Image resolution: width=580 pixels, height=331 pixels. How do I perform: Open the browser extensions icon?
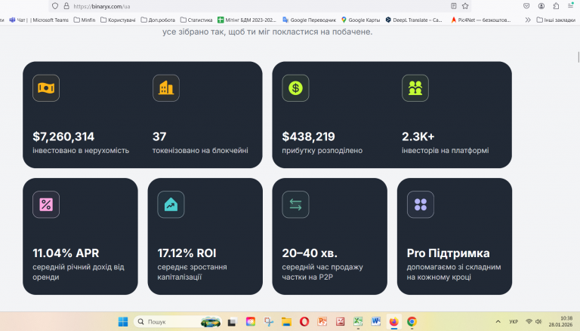tap(556, 6)
